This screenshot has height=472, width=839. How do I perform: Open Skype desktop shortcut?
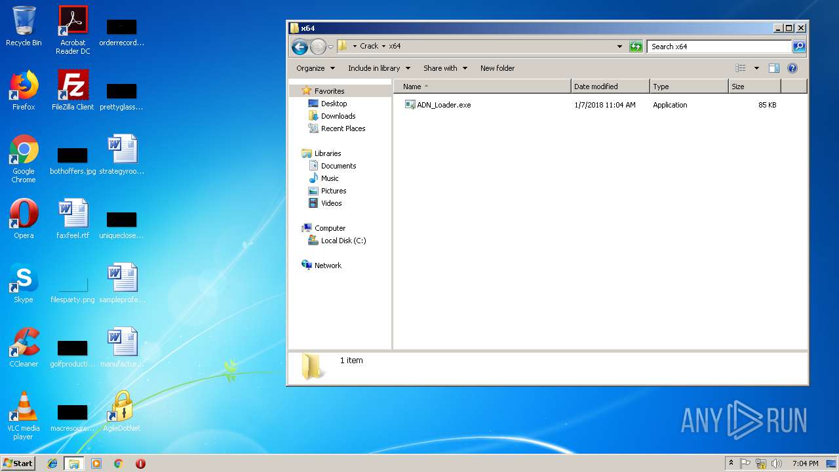coord(24,283)
